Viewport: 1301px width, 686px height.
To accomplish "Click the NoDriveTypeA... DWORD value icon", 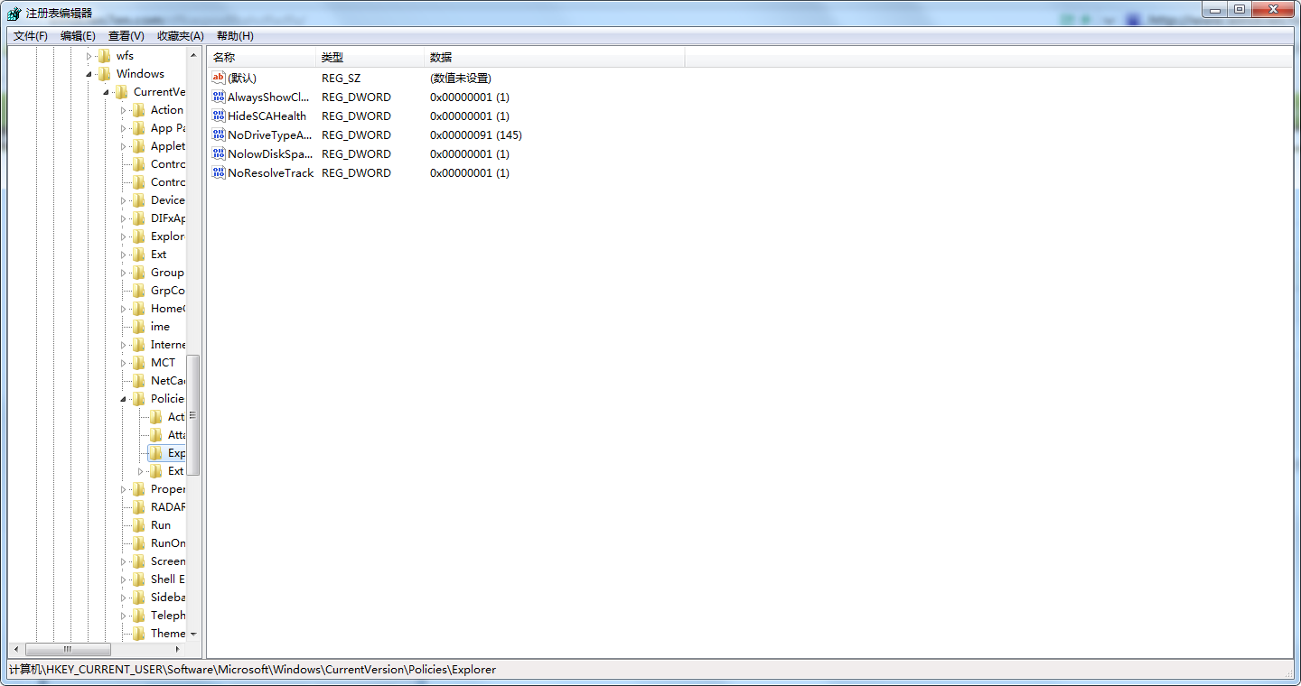I will point(219,134).
